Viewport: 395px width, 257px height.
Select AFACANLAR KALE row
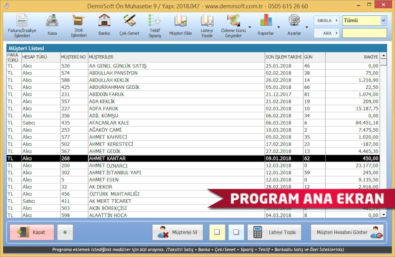(193, 123)
